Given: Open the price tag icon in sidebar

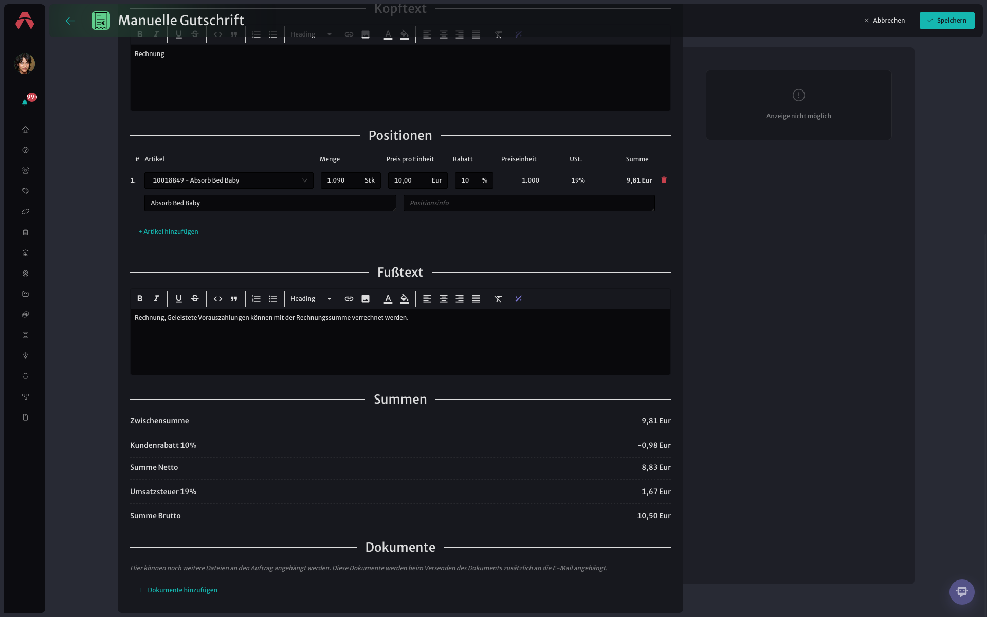Looking at the screenshot, I should click(25, 191).
